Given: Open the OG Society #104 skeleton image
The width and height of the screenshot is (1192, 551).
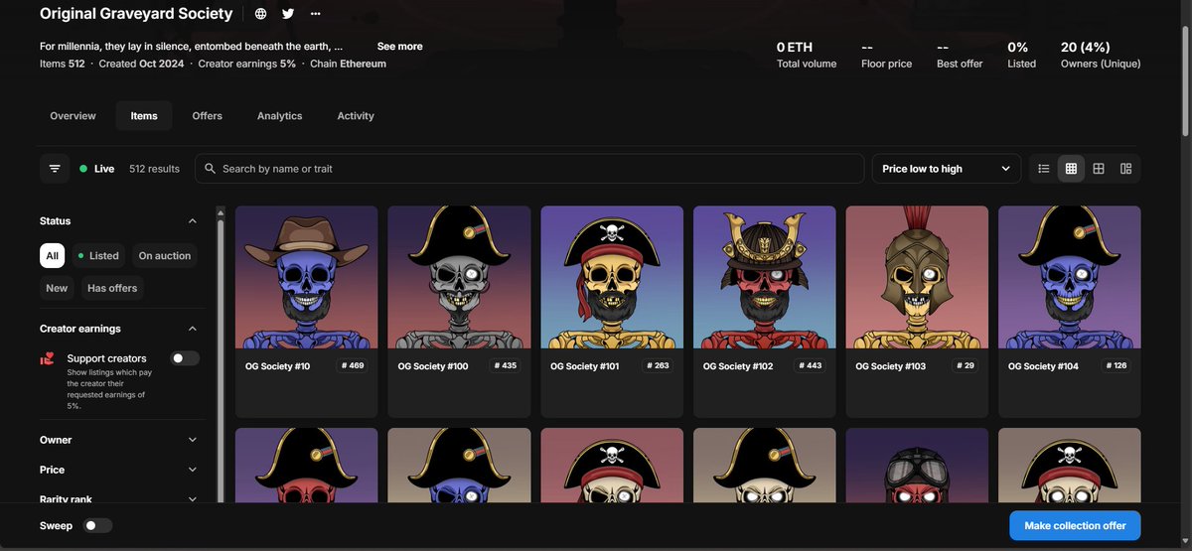Looking at the screenshot, I should click(x=1070, y=277).
